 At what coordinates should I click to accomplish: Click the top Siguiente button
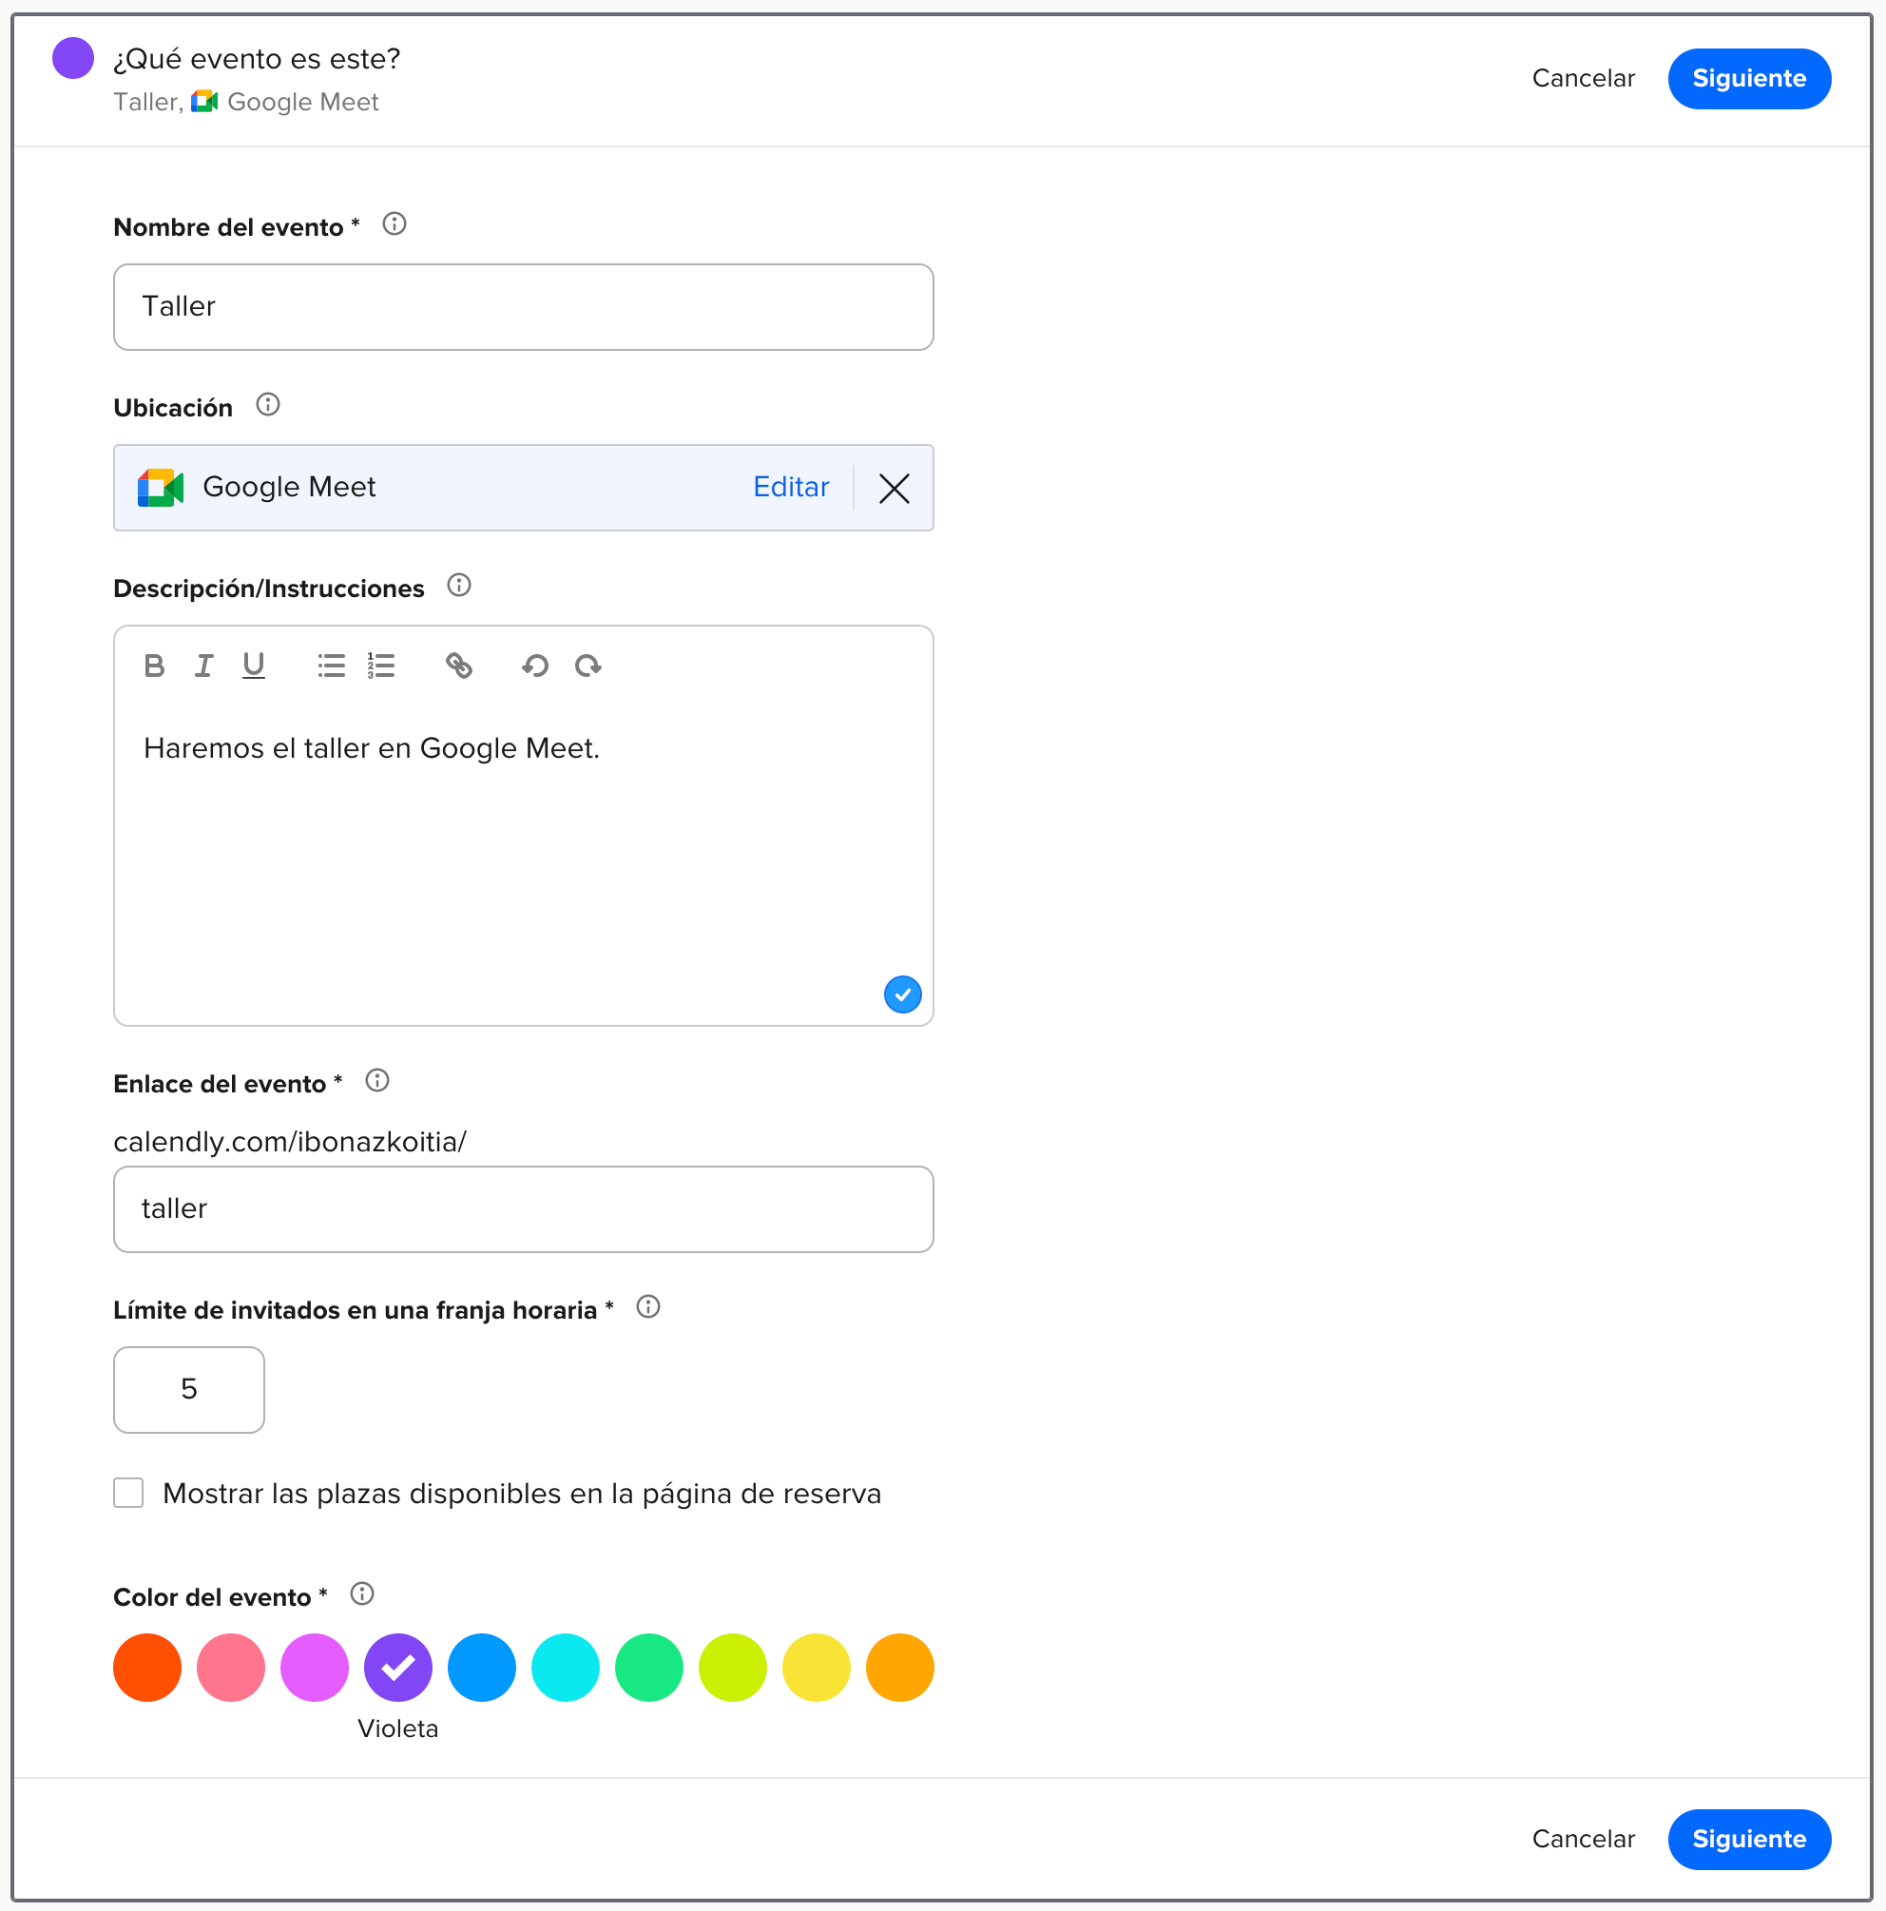tap(1748, 78)
